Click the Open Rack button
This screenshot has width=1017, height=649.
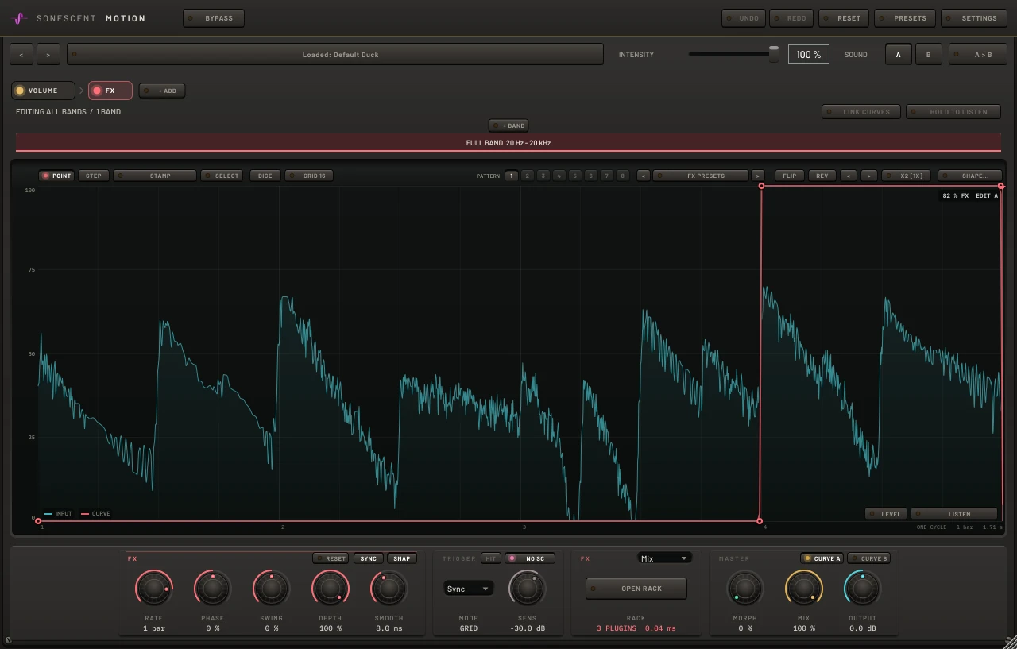[636, 589]
